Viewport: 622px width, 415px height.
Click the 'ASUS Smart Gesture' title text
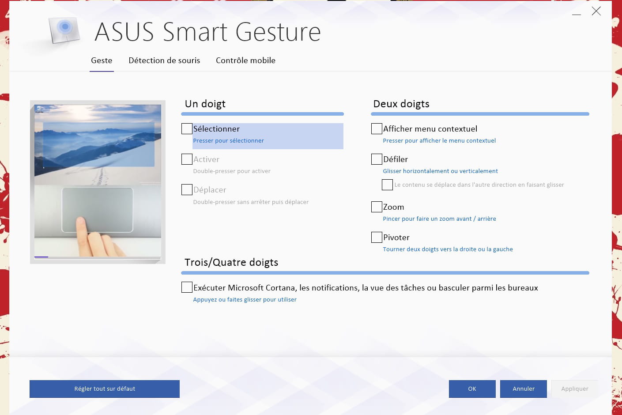coord(208,32)
